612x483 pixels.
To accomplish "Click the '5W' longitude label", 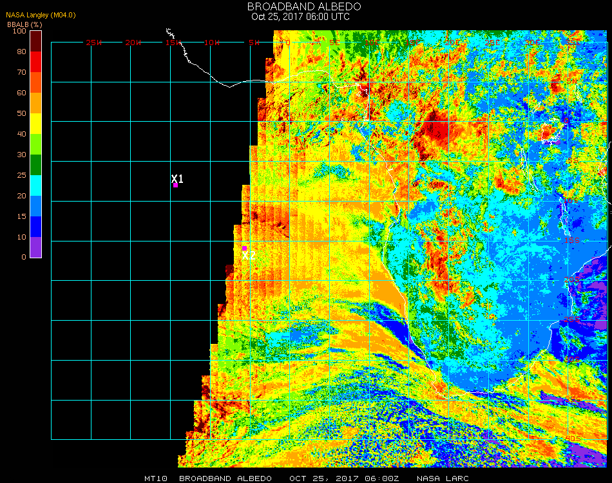I will (254, 43).
